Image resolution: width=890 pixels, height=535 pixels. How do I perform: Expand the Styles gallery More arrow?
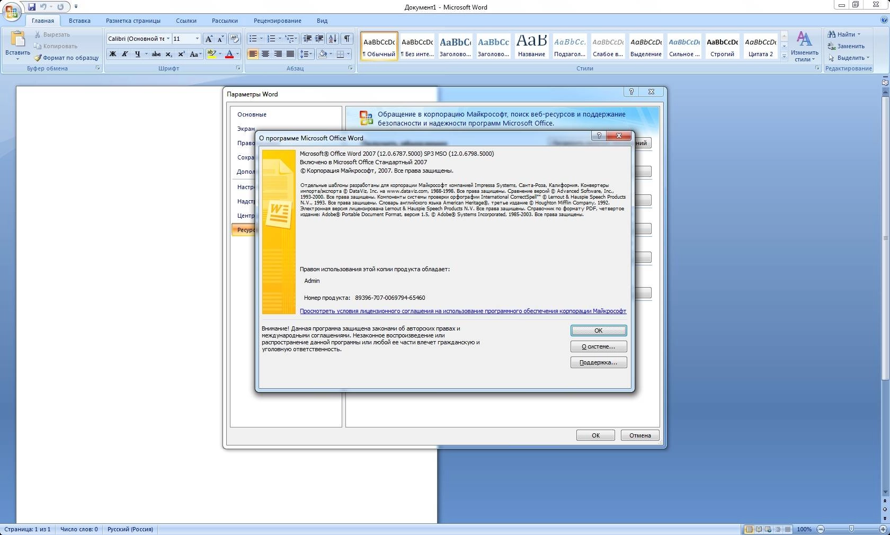click(x=784, y=56)
